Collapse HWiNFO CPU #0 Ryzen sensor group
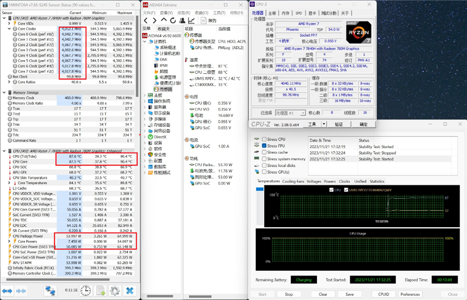The width and height of the screenshot is (467, 300). click(x=4, y=18)
